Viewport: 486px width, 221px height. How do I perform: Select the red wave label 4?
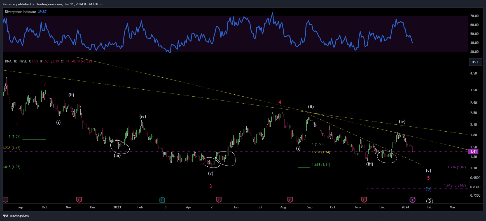(x=280, y=102)
